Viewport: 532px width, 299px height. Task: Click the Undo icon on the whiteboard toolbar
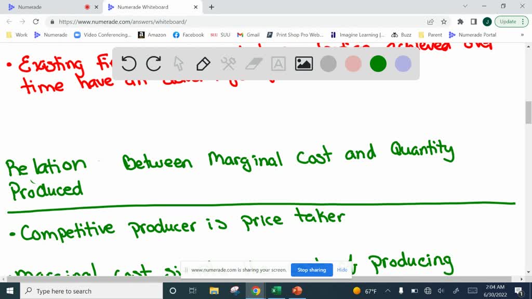pyautogui.click(x=129, y=63)
